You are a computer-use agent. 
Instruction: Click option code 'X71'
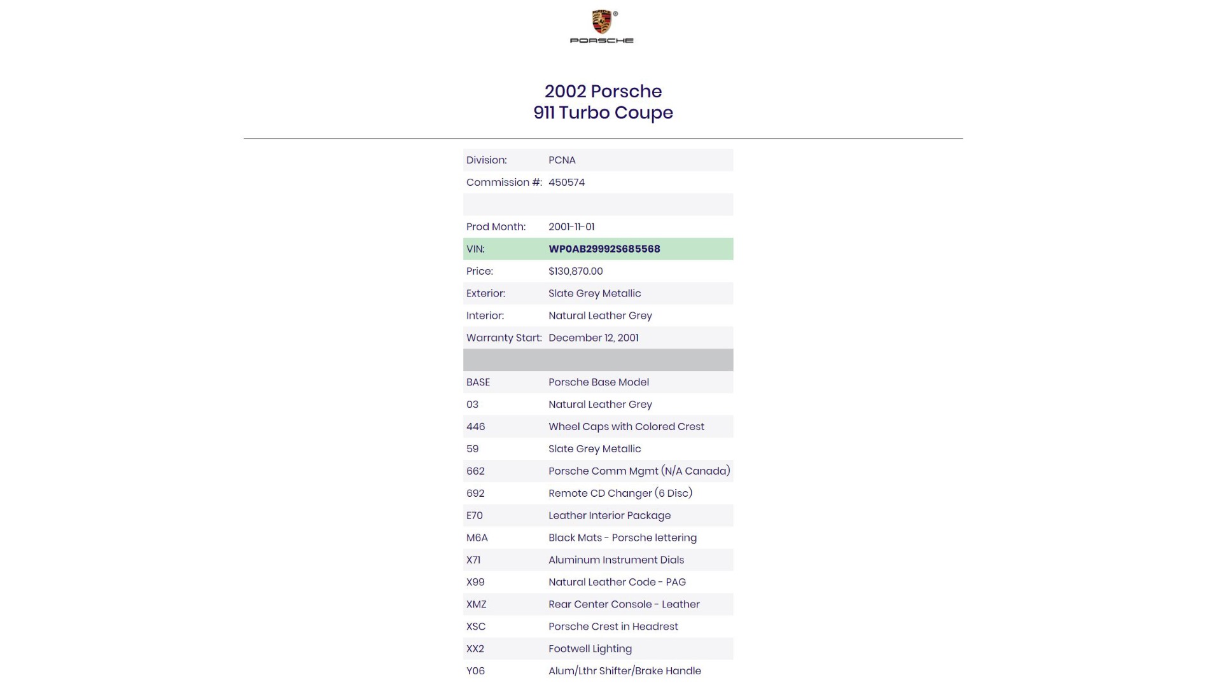tap(473, 560)
